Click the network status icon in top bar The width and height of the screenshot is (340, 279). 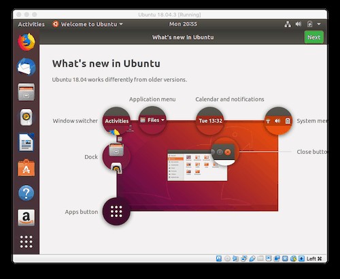[x=288, y=24]
